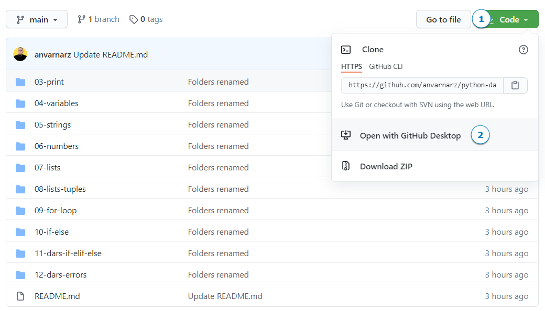Open the 11-dars-if-elif-else folder
Image resolution: width=545 pixels, height=311 pixels.
tap(68, 254)
